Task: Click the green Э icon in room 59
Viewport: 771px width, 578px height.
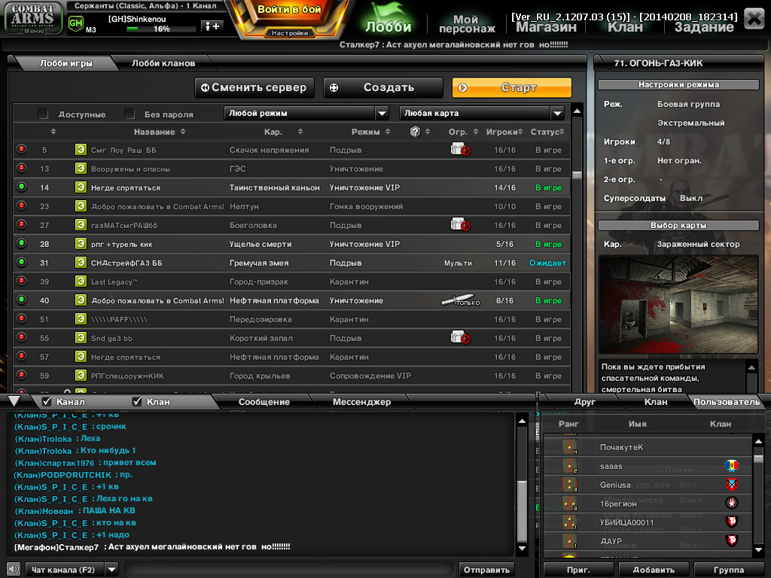Action: (x=81, y=376)
